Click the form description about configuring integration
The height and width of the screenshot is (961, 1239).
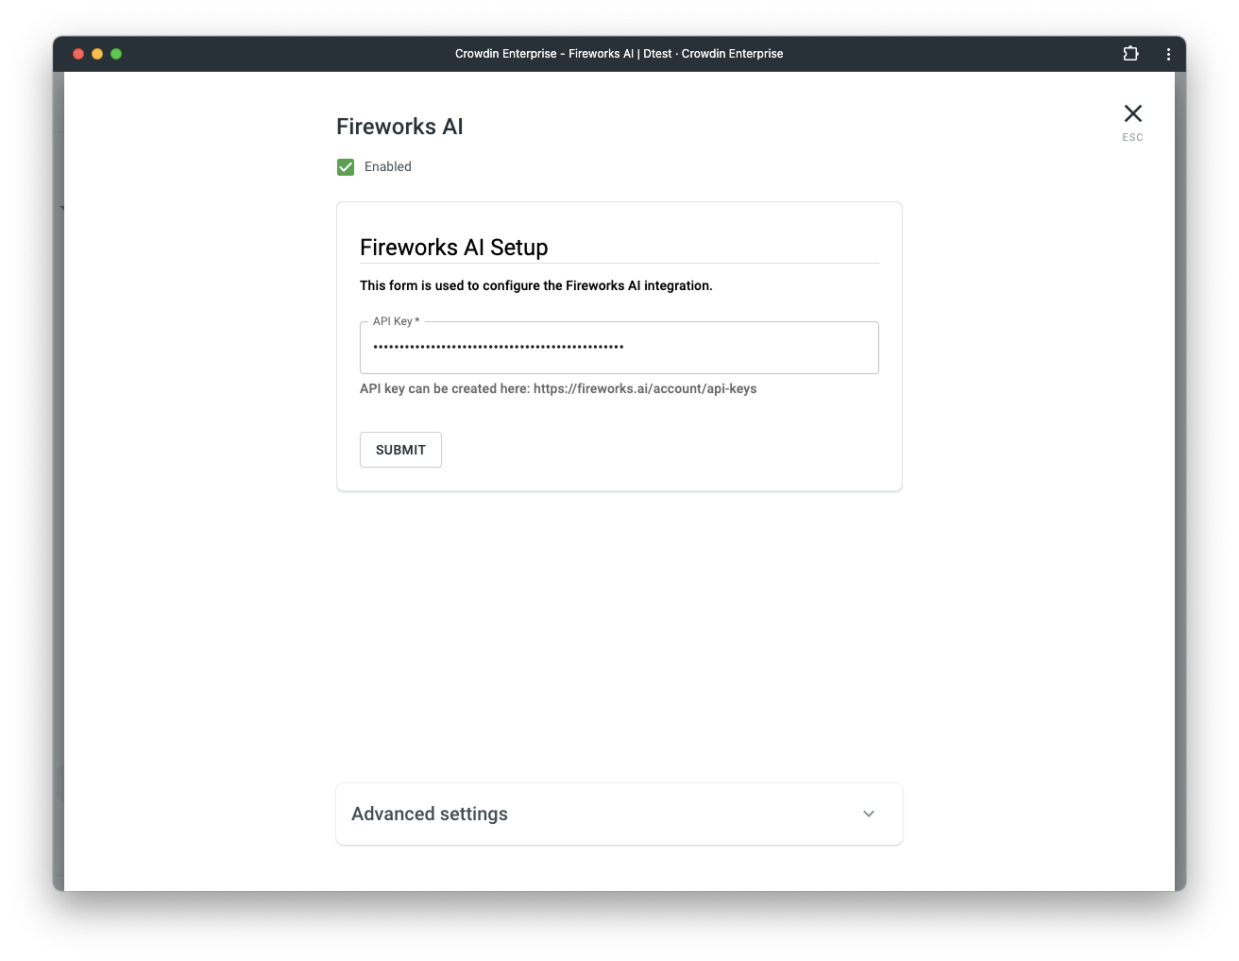(x=535, y=285)
